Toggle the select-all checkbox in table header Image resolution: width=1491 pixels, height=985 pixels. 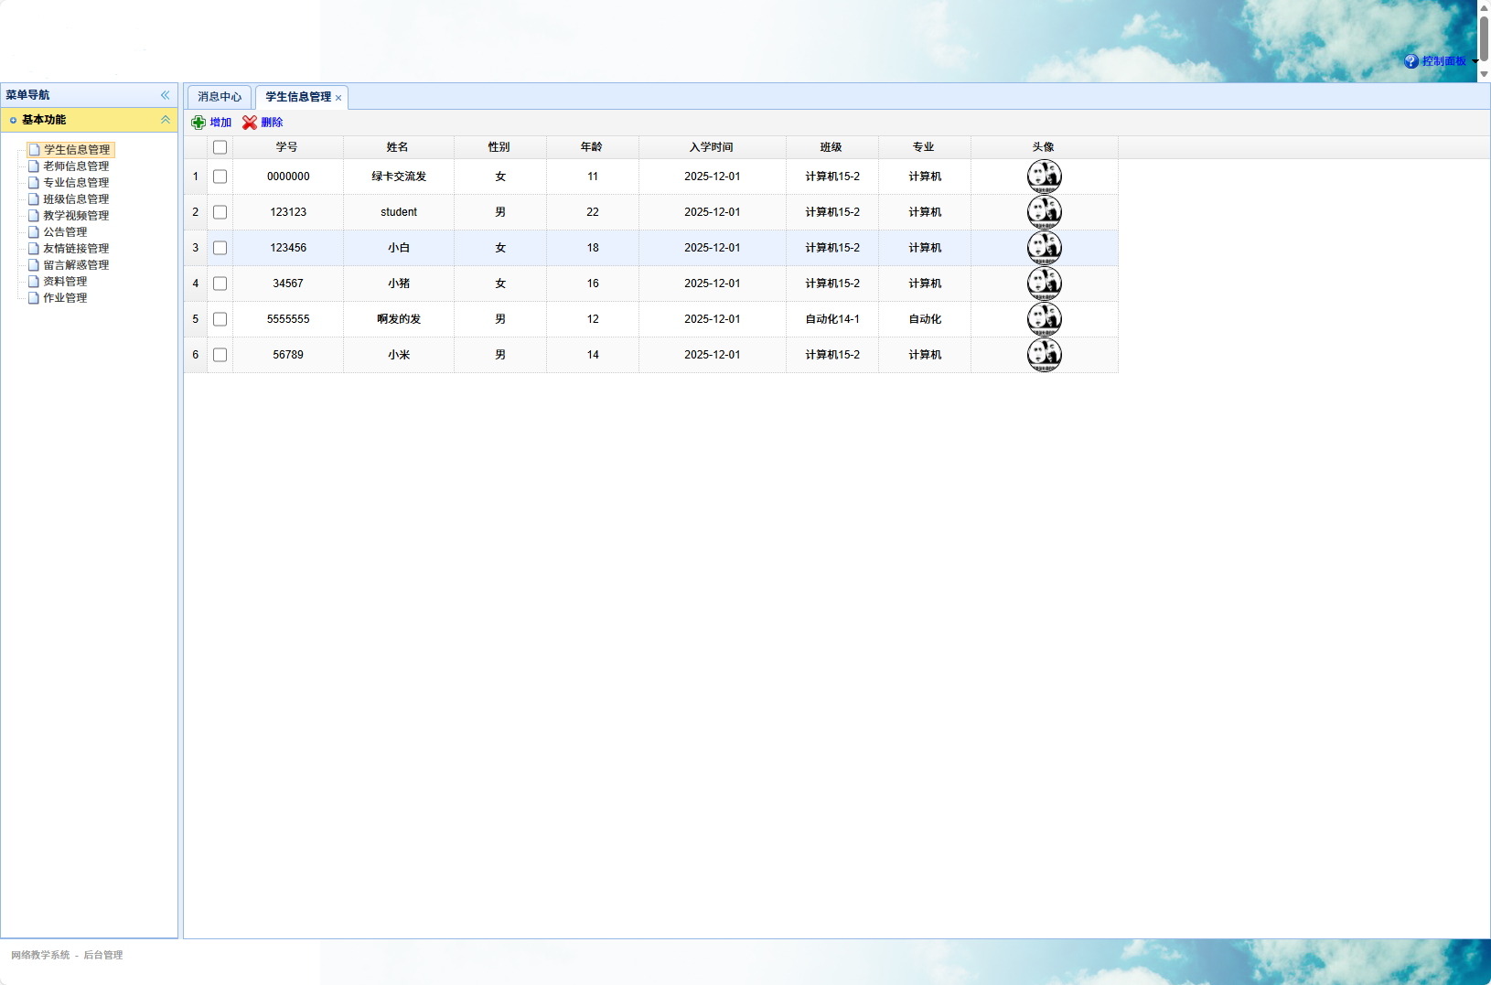(x=220, y=147)
